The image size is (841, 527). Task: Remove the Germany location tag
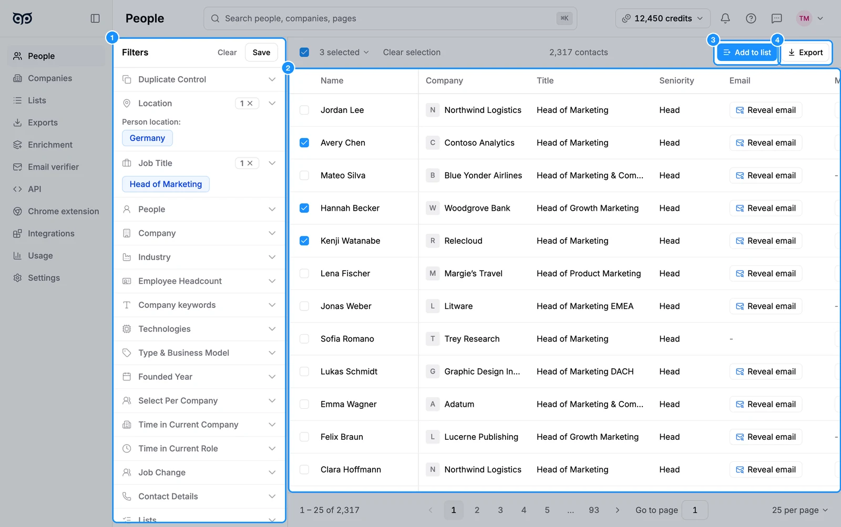147,138
